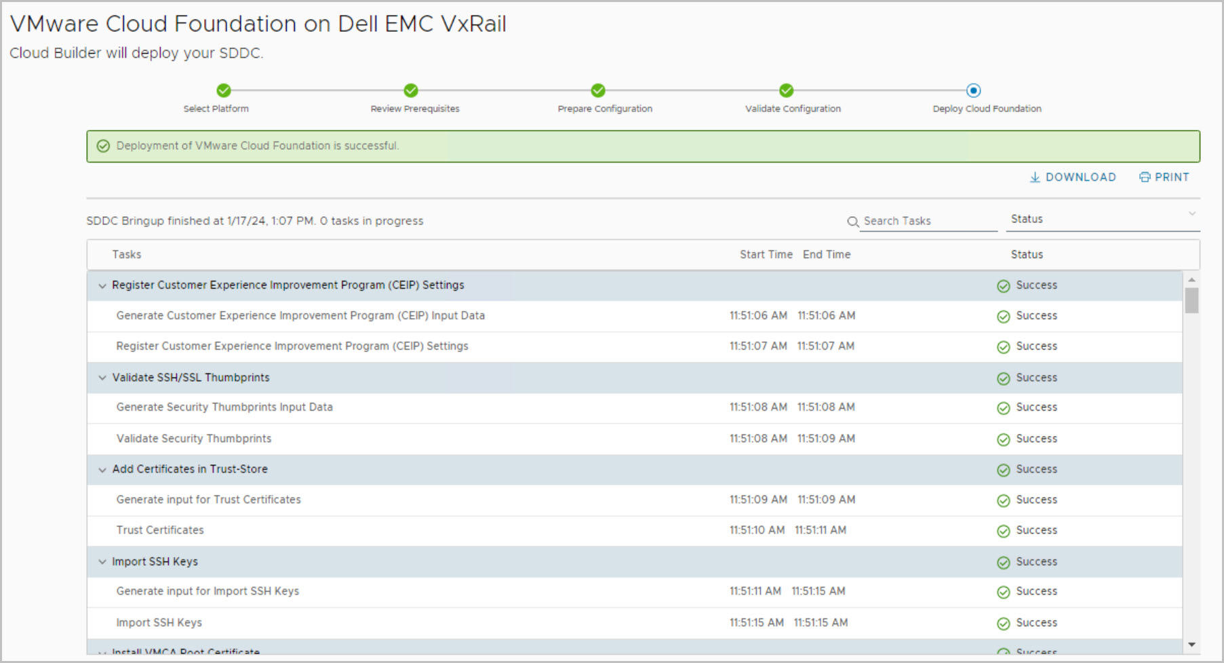Click the Tasks column header
The image size is (1224, 663).
pyautogui.click(x=127, y=254)
